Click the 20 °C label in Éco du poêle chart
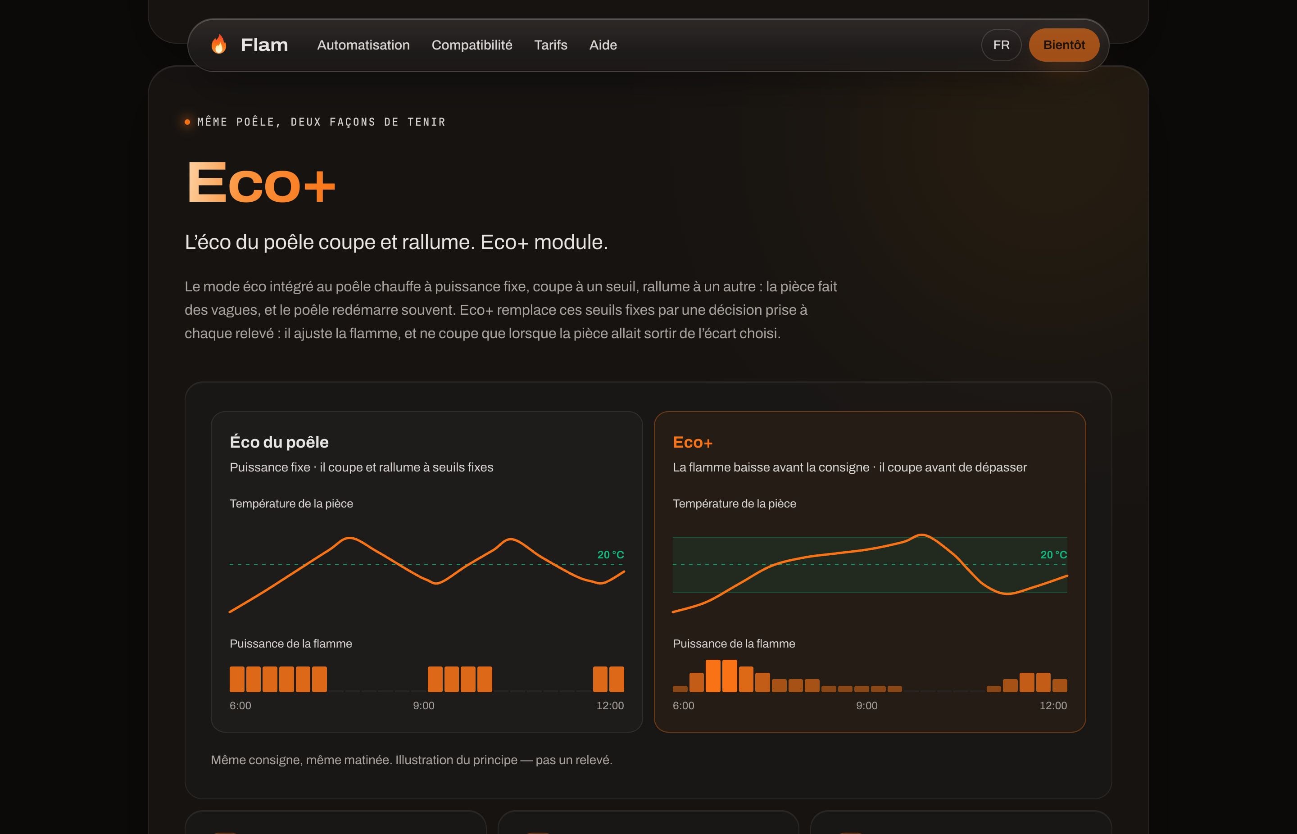 point(610,554)
